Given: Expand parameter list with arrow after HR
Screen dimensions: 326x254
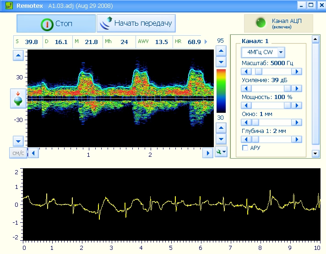Looking at the screenshot, I should (x=206, y=42).
